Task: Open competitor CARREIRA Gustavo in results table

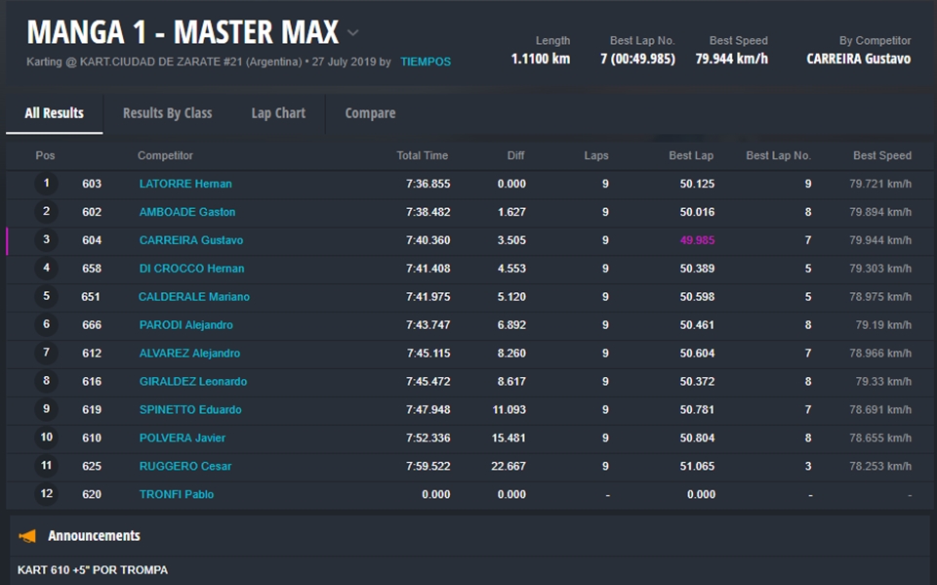Action: coord(191,240)
